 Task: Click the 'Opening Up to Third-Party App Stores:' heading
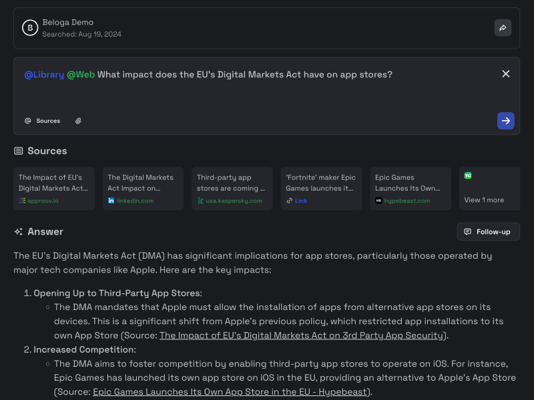(x=118, y=293)
